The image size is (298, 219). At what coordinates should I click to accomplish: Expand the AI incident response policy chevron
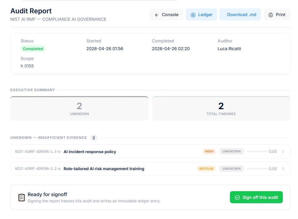[x=283, y=151]
